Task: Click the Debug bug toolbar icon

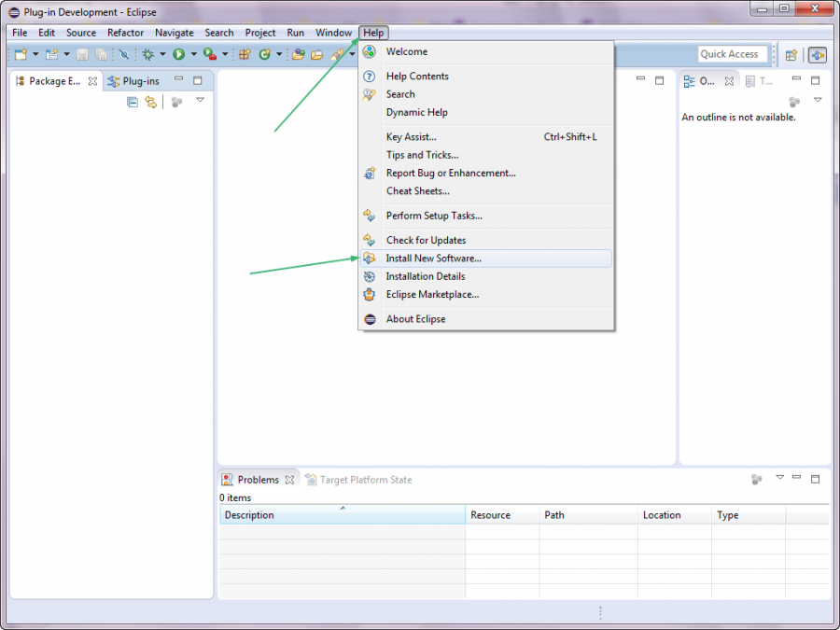Action: (x=147, y=54)
